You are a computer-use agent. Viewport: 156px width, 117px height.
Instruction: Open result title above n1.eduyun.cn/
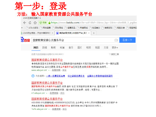pos(47,83)
